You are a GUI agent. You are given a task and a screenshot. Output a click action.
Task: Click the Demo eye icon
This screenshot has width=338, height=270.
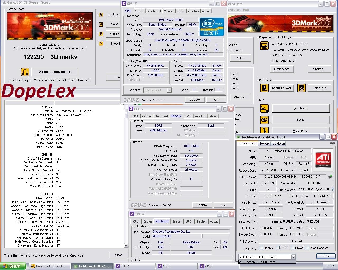click(264, 120)
